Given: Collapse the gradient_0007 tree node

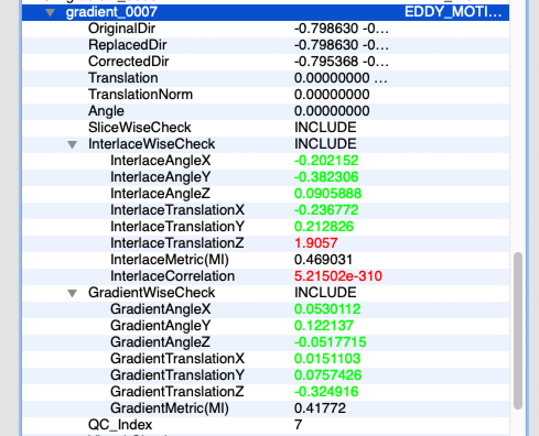Looking at the screenshot, I should tap(50, 12).
